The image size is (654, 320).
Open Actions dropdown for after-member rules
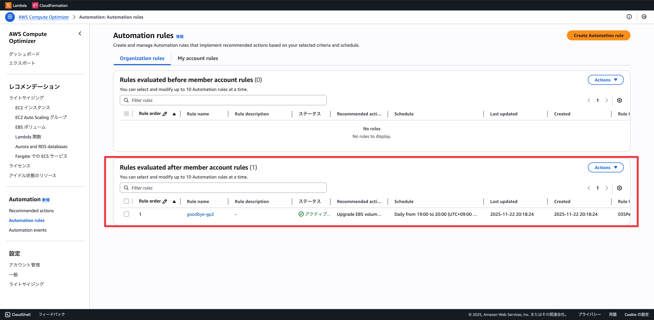click(605, 168)
